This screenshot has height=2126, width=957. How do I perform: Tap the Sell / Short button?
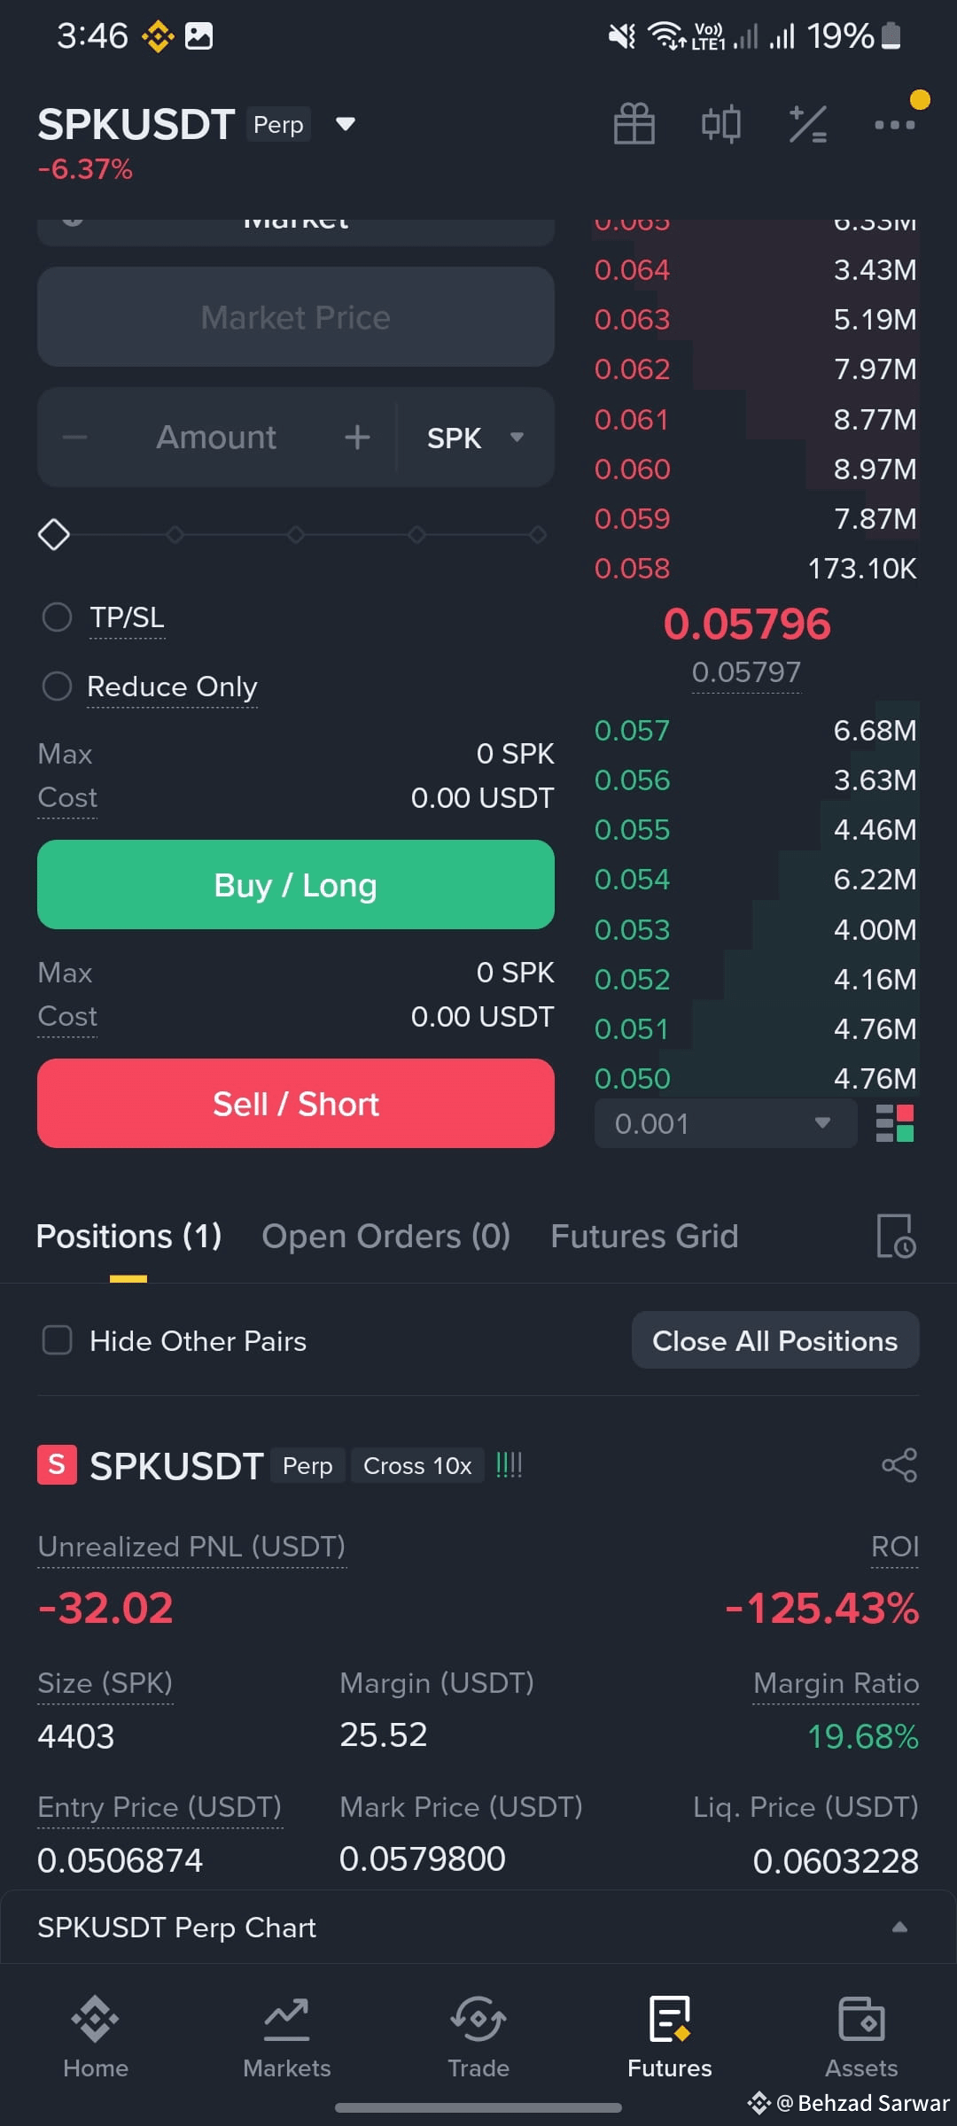[x=296, y=1104]
